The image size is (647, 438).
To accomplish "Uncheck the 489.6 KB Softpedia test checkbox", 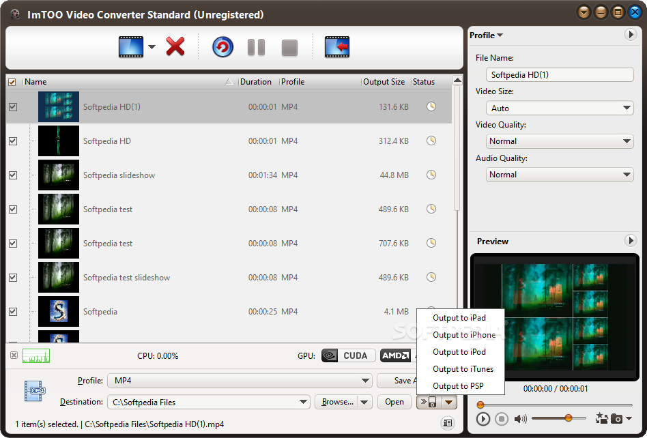I will click(x=13, y=209).
